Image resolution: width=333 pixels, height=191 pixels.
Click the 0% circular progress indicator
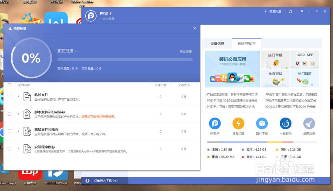coord(31,58)
